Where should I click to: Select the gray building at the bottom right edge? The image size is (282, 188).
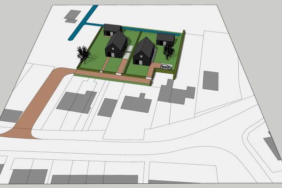pos(273,146)
